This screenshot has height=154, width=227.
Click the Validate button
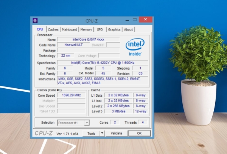click(x=117, y=133)
